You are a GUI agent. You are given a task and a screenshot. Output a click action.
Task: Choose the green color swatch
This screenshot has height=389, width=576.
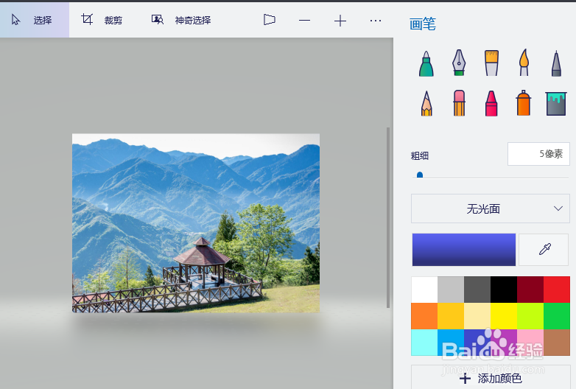(557, 316)
